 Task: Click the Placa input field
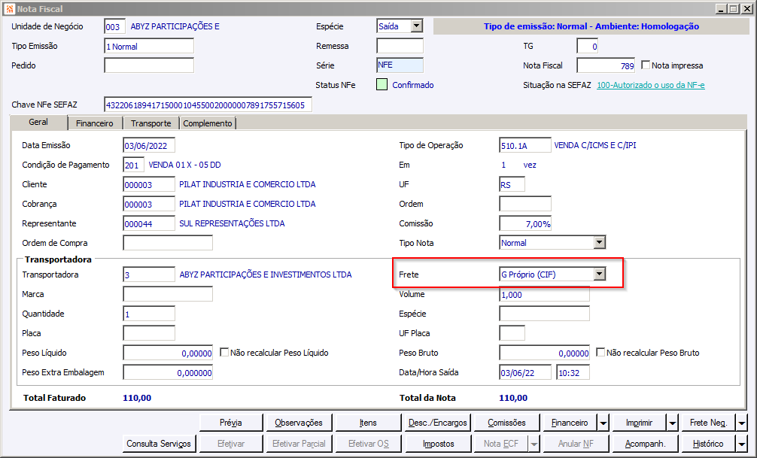(149, 333)
